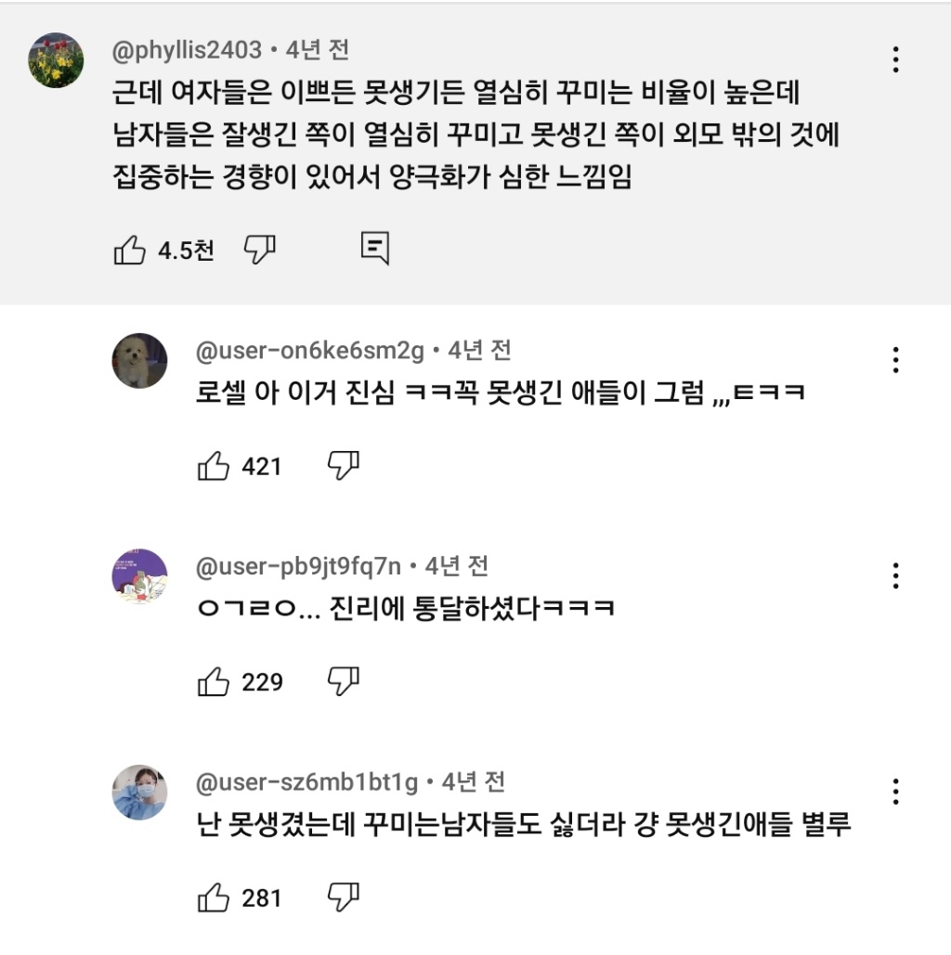Like the comment by @phyllis2403
Screen dimensions: 951x955
point(129,250)
